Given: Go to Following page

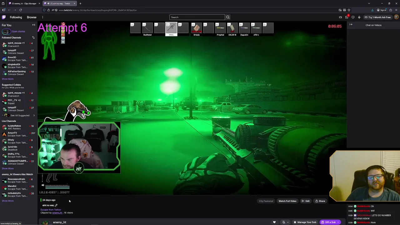Looking at the screenshot, I should pos(16,17).
